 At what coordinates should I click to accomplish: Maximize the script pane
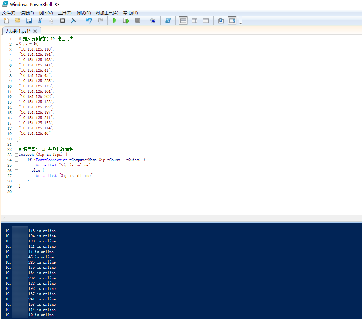pos(206,21)
